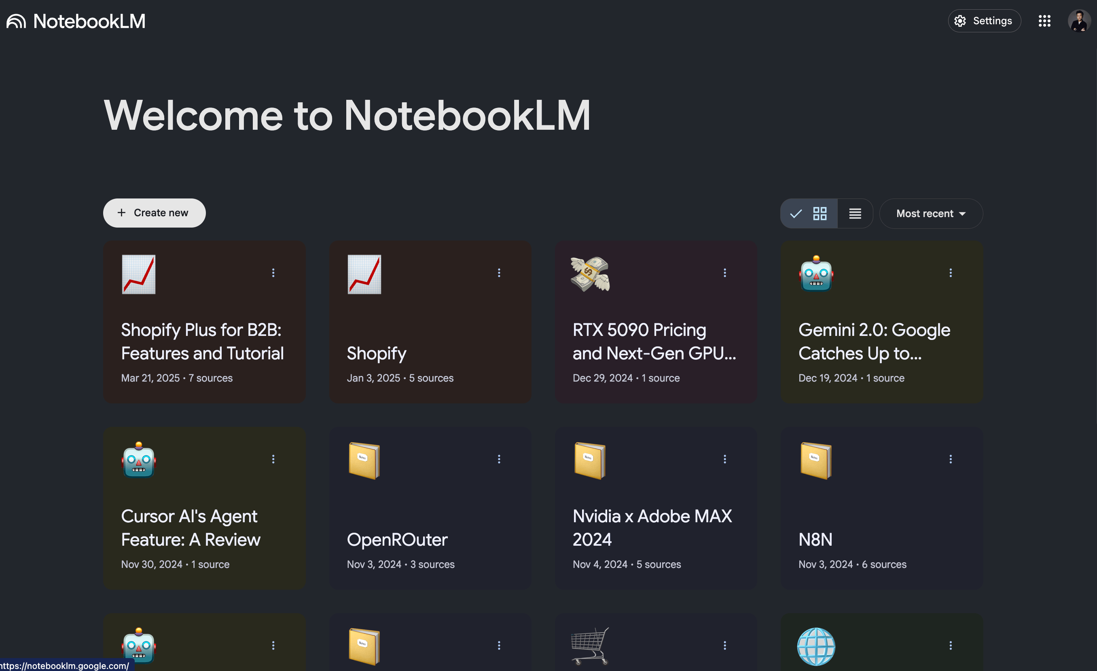The width and height of the screenshot is (1097, 671).
Task: Click the notebook emoji on Nvidia x Adobe MAX card
Action: pos(590,460)
